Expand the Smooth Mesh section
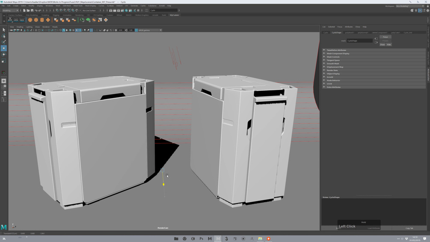 (333, 63)
